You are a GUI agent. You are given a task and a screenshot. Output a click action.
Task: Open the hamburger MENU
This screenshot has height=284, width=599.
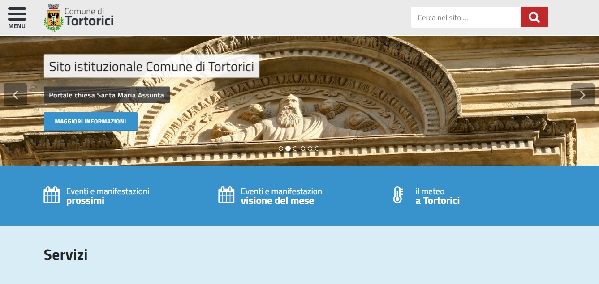(x=17, y=17)
